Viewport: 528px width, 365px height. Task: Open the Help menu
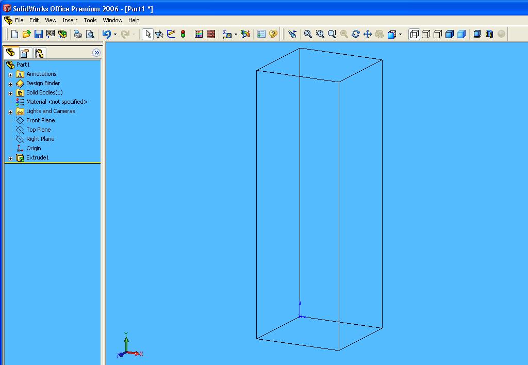[134, 20]
